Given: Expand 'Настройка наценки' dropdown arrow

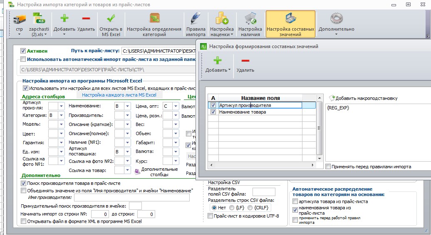Looking at the screenshot, I should coord(232,34).
